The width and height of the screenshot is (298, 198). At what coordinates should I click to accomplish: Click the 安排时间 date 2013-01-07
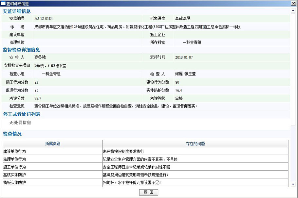(x=184, y=57)
